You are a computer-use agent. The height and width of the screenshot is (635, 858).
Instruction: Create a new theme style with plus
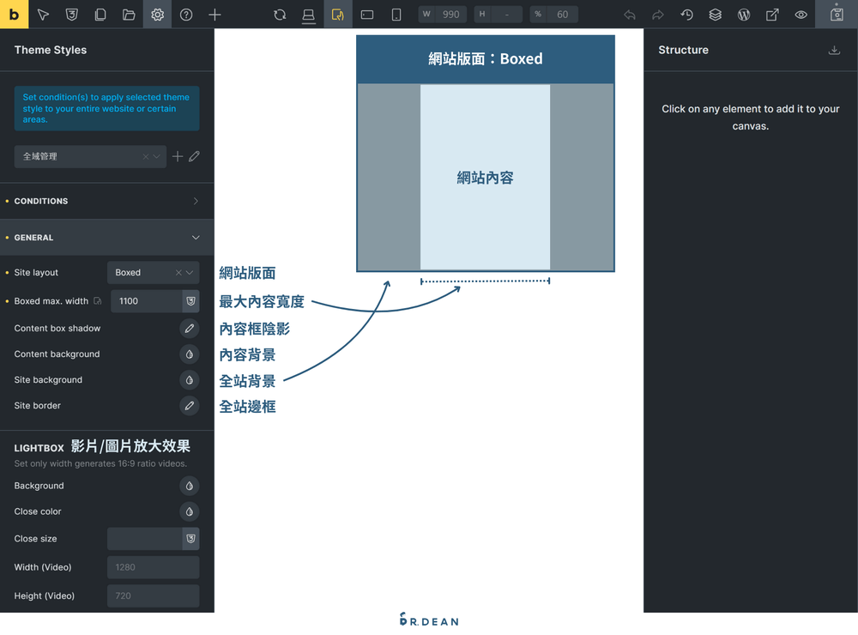pos(178,157)
